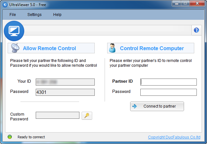
Task: Open the Settings menu
Action: tap(34, 15)
